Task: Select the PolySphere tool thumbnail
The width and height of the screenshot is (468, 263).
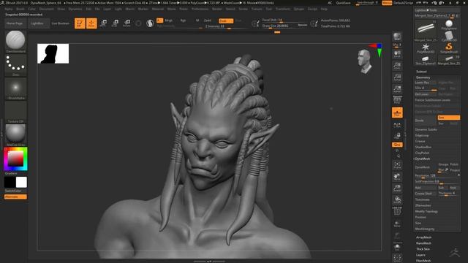Action: 448,26
